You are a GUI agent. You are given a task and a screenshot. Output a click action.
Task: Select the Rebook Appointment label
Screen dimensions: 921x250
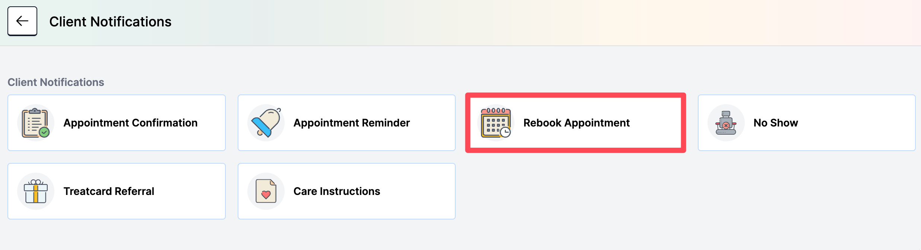coord(576,123)
